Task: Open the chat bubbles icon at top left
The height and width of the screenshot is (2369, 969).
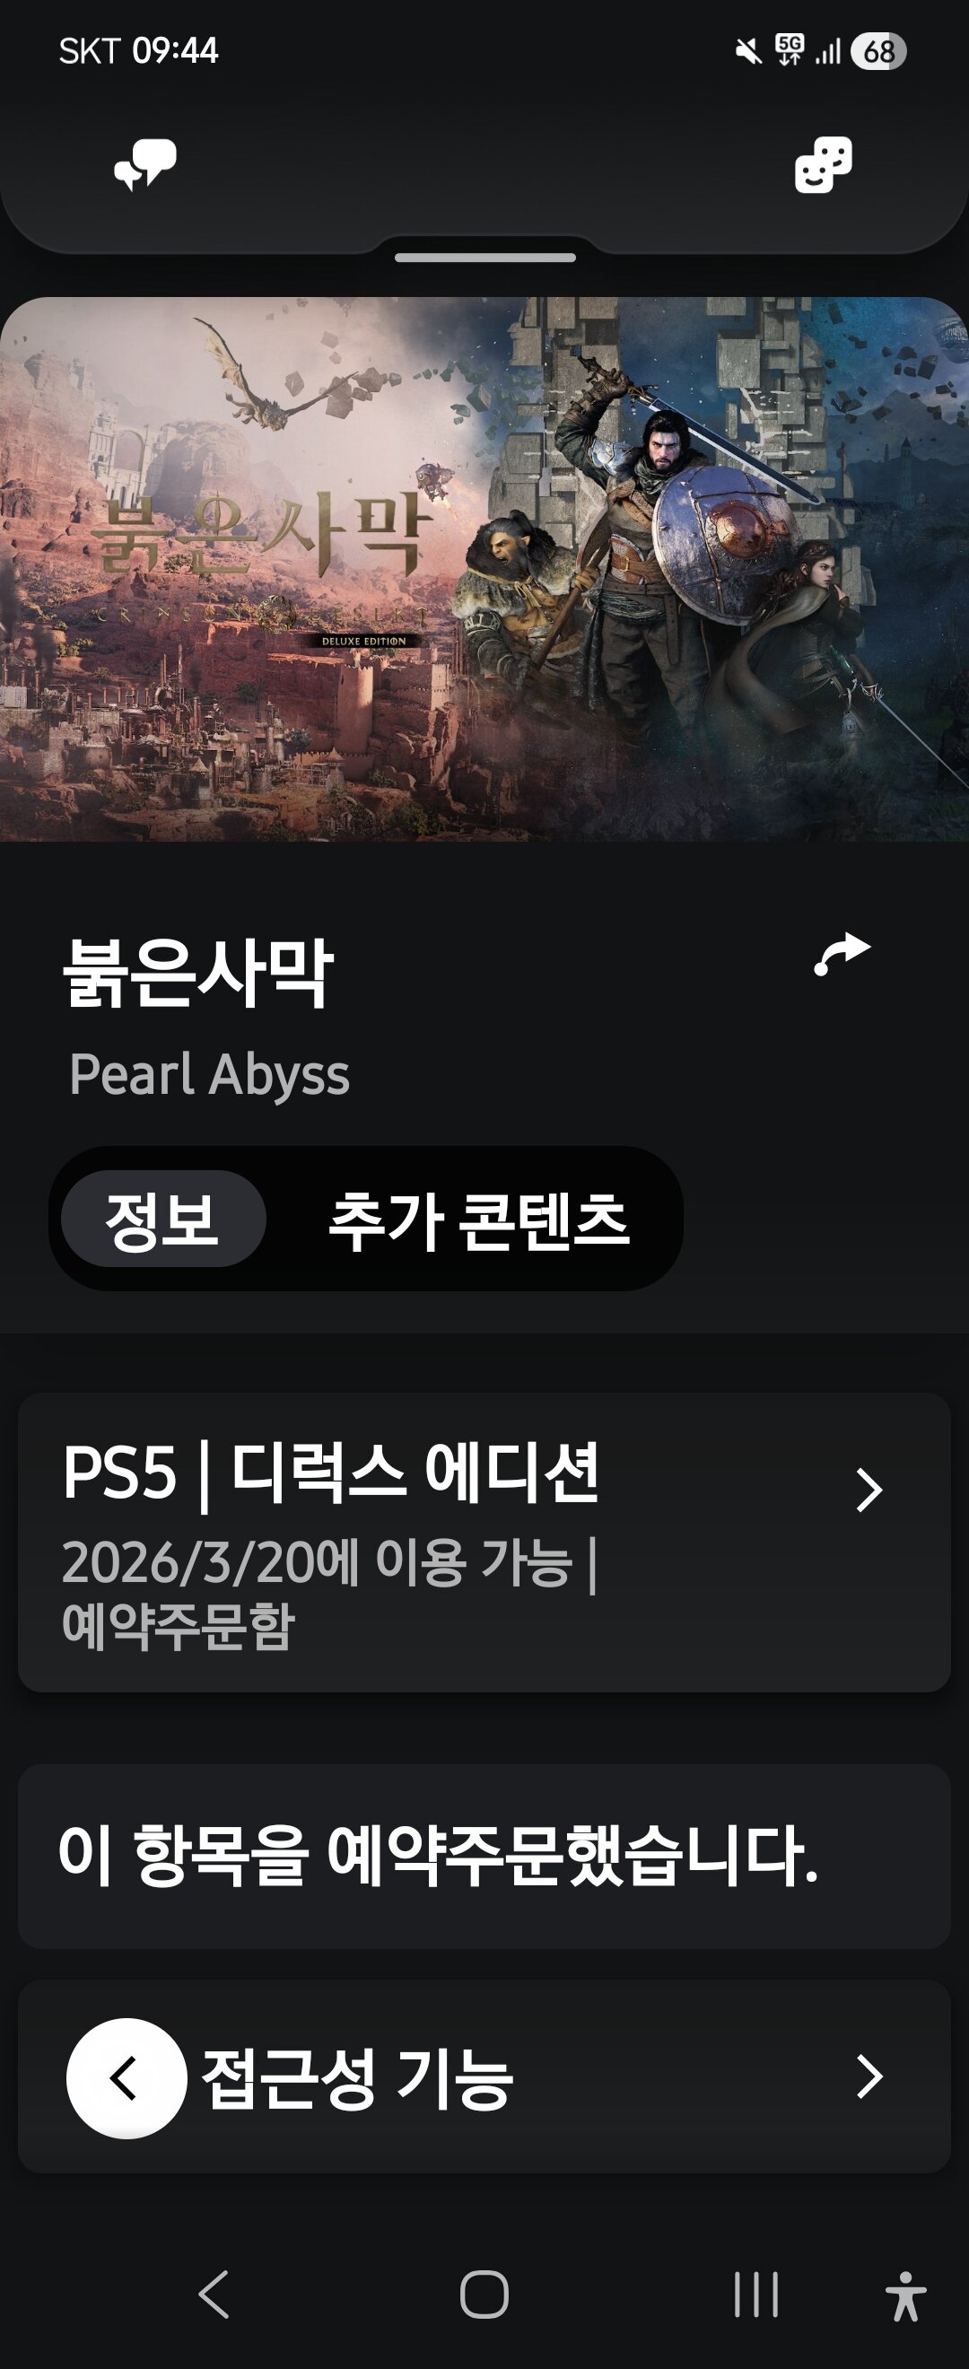Action: pos(145,164)
